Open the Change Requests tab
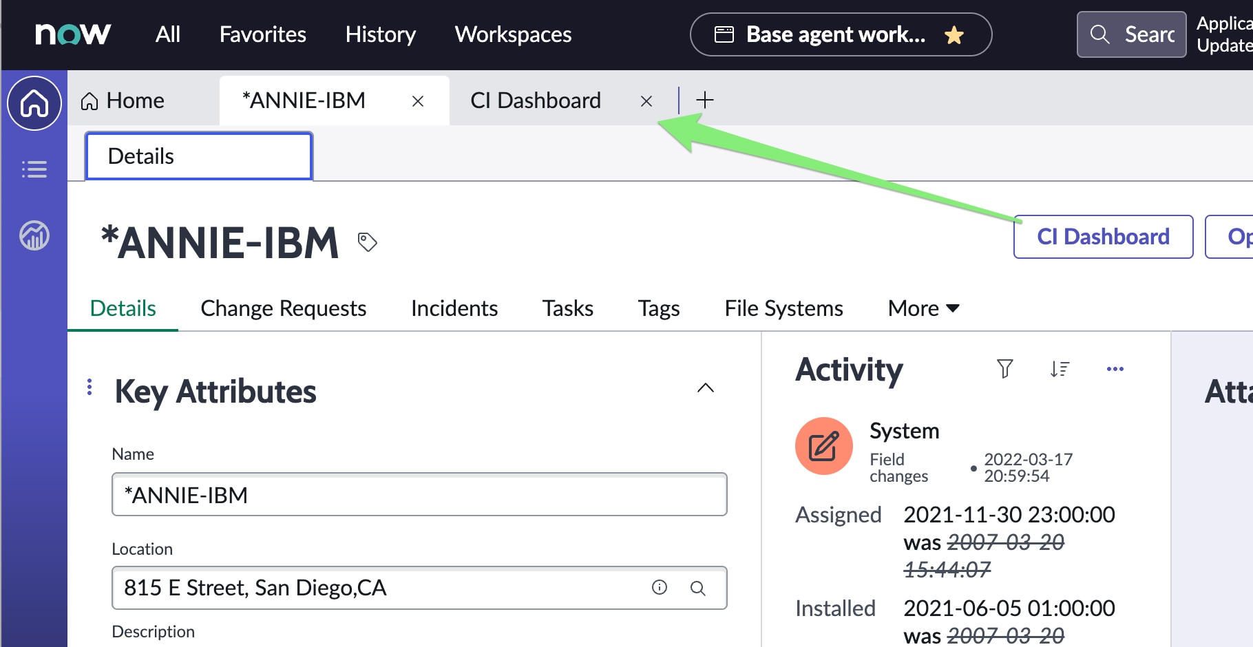The image size is (1253, 647). [x=283, y=308]
